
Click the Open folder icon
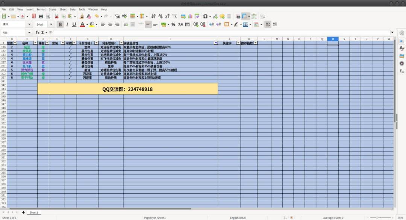[13, 16]
